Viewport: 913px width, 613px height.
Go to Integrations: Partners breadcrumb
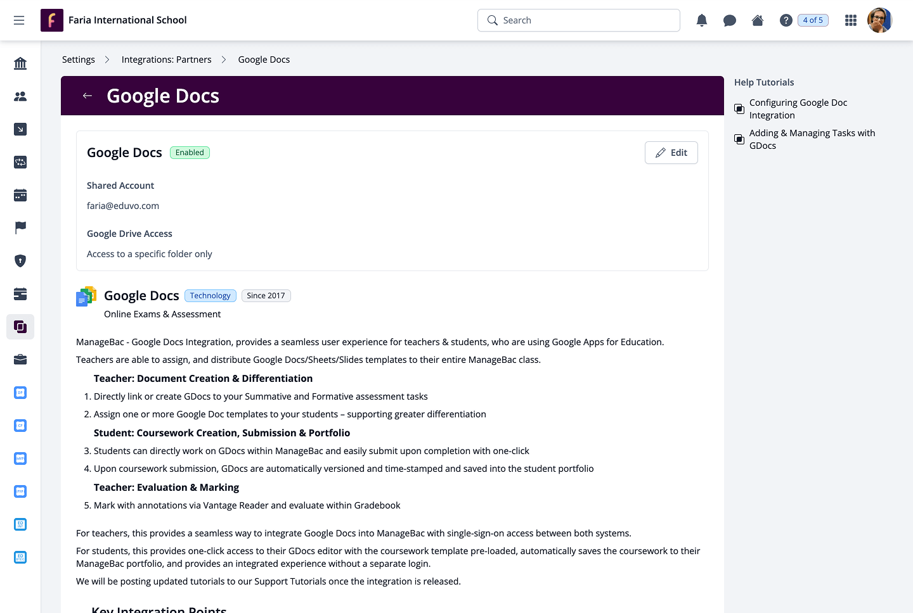(166, 60)
